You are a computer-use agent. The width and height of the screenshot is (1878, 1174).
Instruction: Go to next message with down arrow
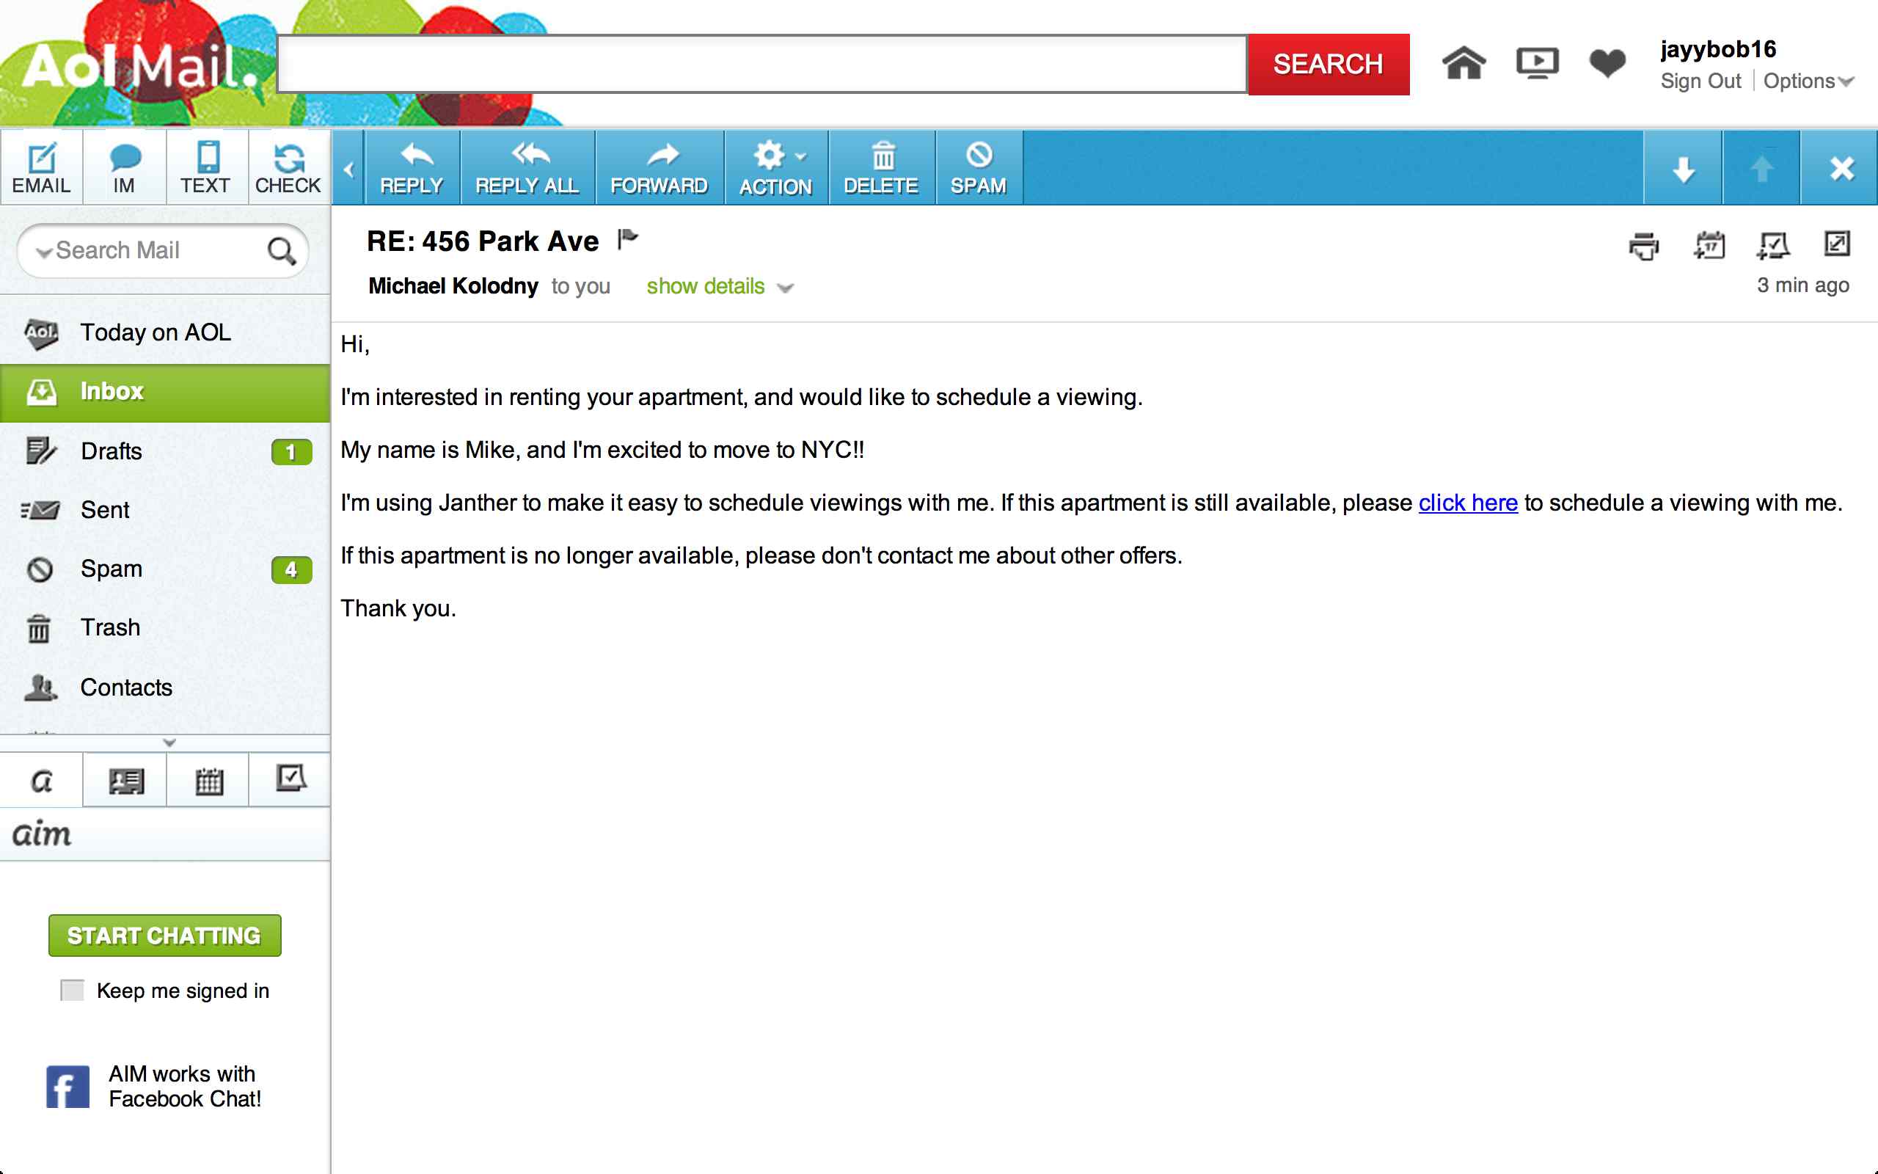(x=1682, y=169)
